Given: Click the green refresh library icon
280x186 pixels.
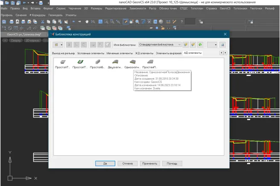Looking at the screenshot, I should point(199,44).
